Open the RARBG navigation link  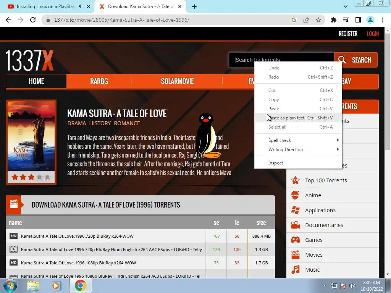[99, 81]
